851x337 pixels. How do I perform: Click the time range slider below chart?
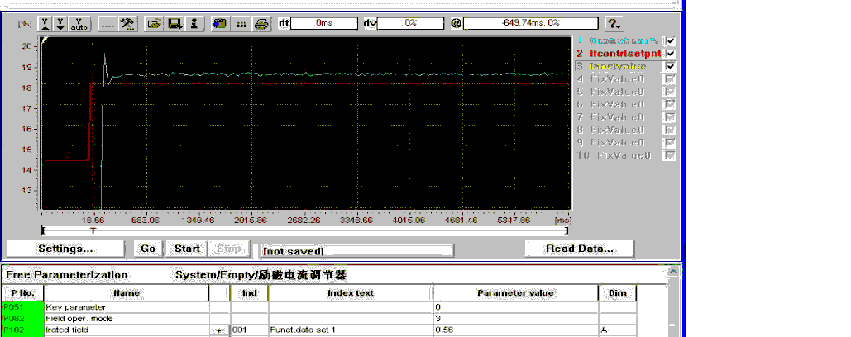click(x=306, y=231)
